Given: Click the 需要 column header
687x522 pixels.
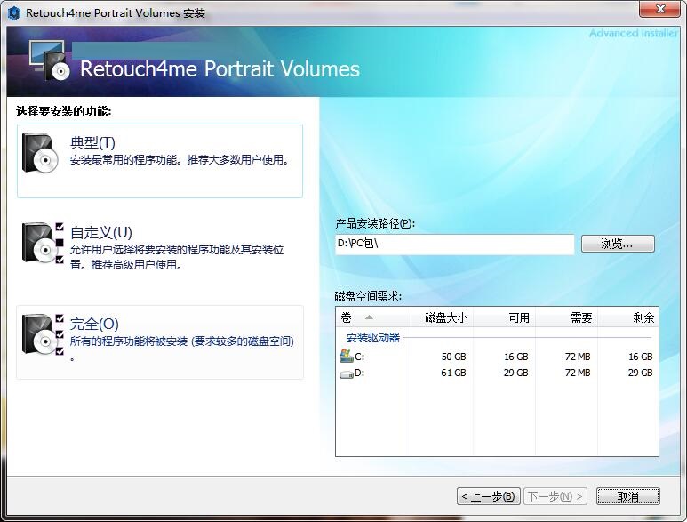Looking at the screenshot, I should point(566,317).
